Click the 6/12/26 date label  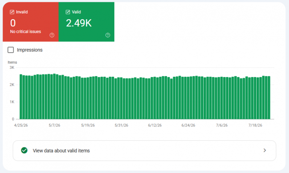point(155,125)
